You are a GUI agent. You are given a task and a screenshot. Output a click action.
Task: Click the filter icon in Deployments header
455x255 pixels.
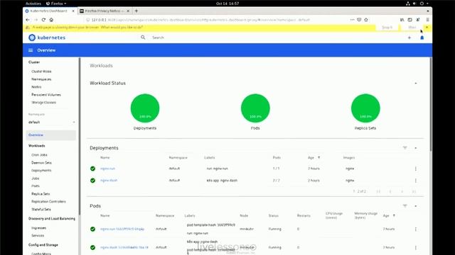click(405, 148)
